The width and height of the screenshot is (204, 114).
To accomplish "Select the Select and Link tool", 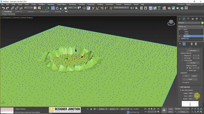I will pos(12,8).
